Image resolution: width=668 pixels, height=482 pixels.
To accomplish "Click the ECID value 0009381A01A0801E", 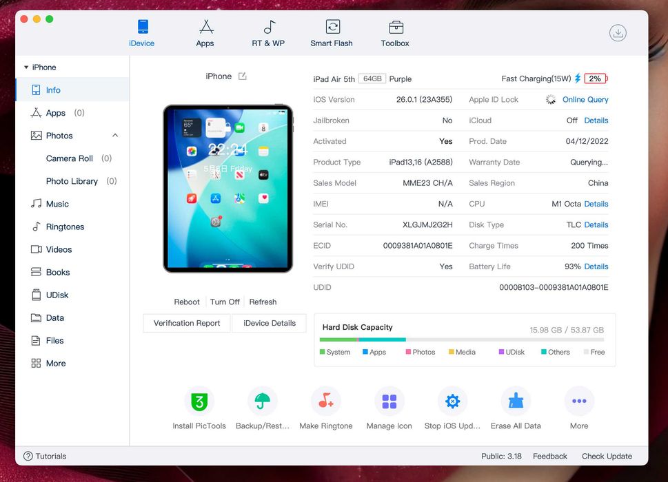I will click(x=418, y=245).
